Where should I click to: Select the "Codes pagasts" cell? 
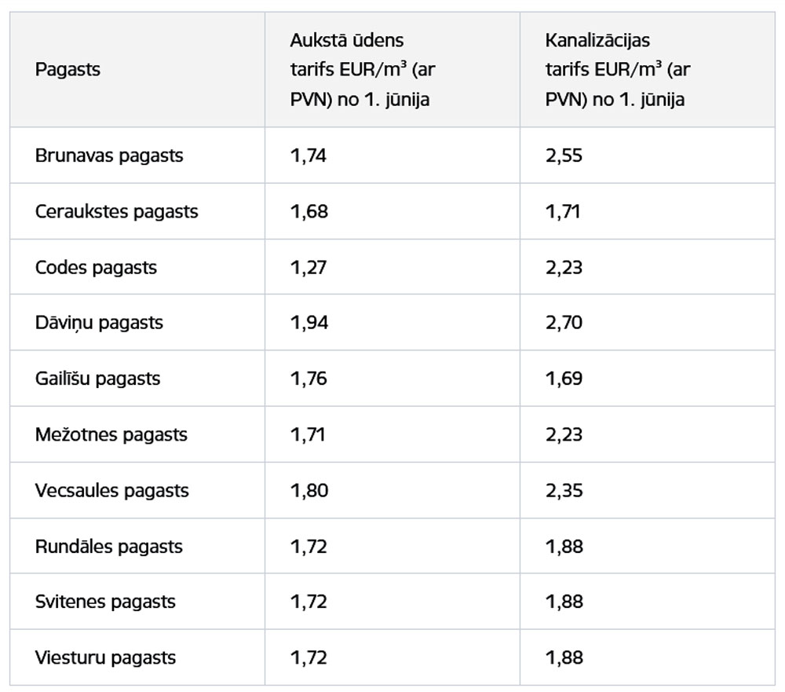click(x=96, y=267)
